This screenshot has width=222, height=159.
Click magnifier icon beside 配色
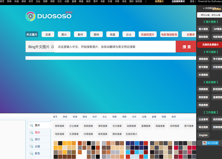pyautogui.click(x=31, y=153)
